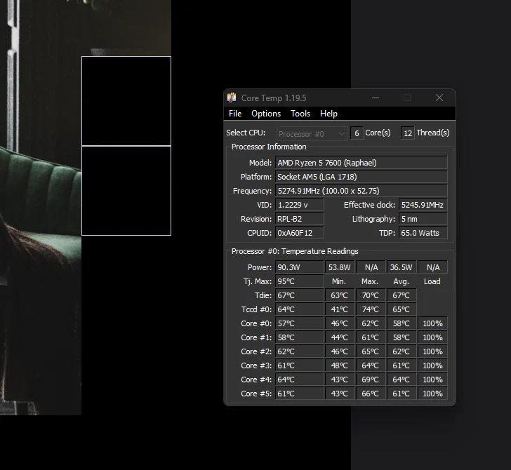Click the Revision value RPL-B2
Image resolution: width=511 pixels, height=470 pixels.
[x=300, y=219]
